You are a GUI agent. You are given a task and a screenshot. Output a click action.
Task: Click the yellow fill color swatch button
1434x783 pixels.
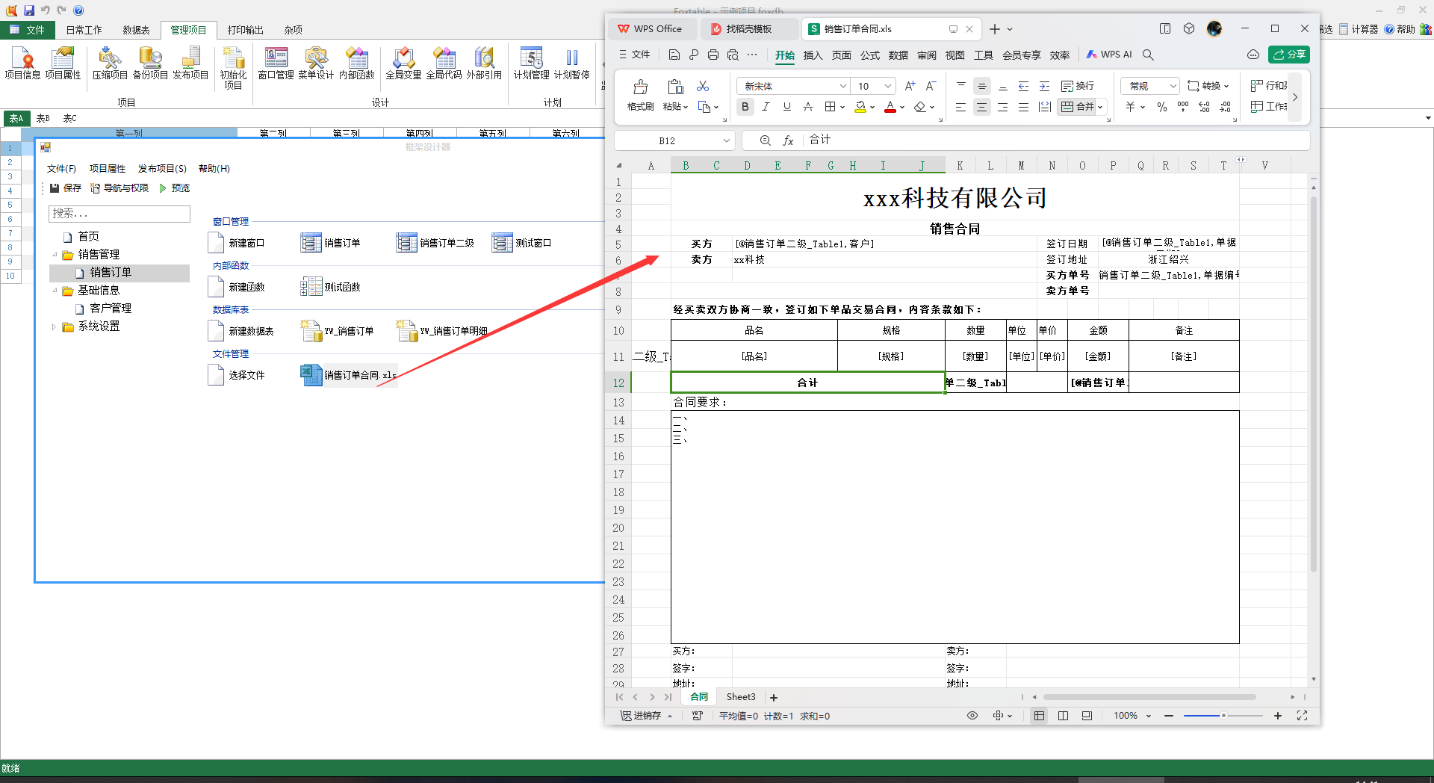coord(860,107)
